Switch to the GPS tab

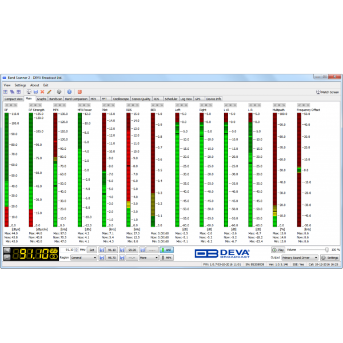198,99
